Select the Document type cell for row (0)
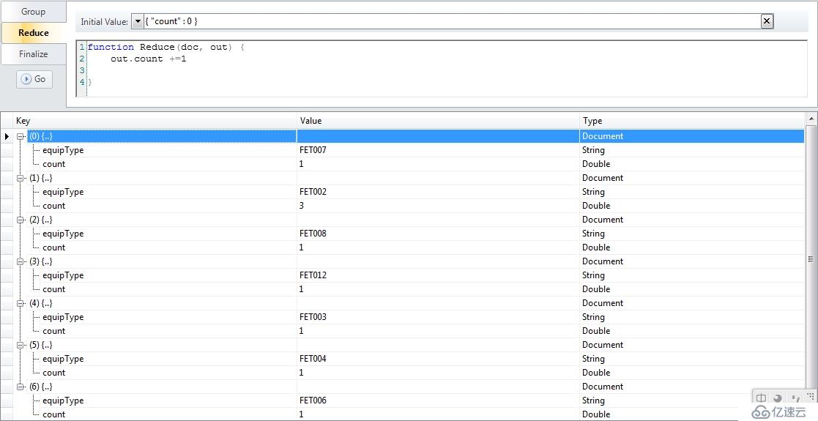Viewport: 818px width, 421px height. [x=692, y=136]
